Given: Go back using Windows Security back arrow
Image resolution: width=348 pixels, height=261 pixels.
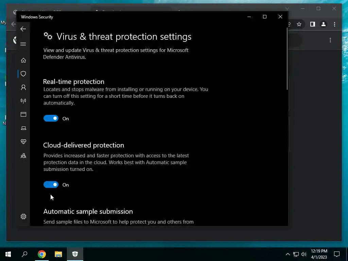Looking at the screenshot, I should click(x=23, y=29).
